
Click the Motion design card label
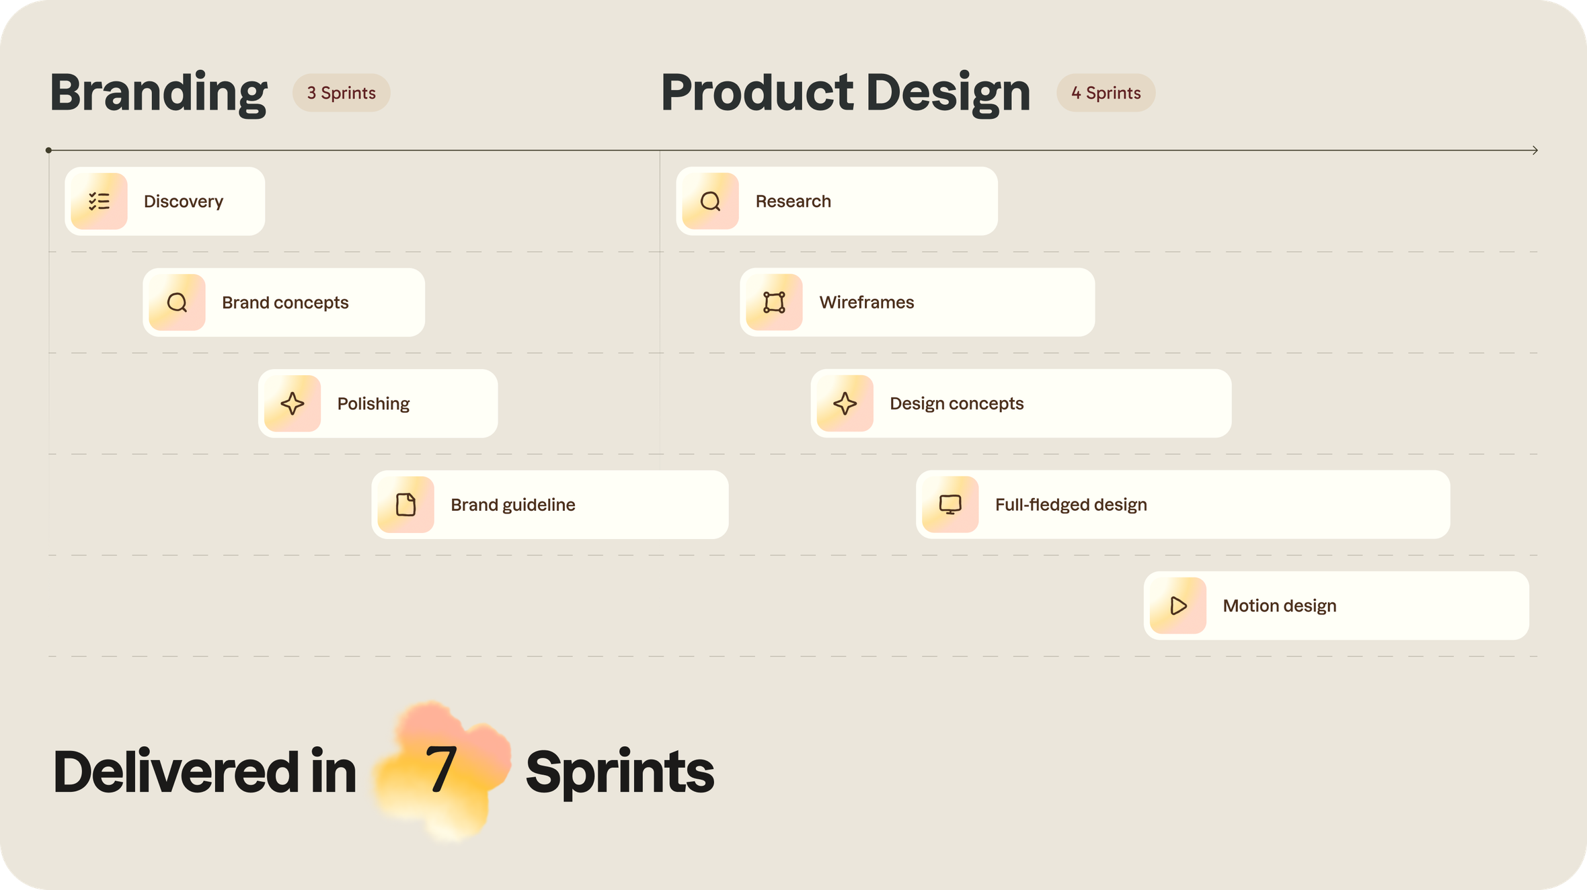point(1279,606)
